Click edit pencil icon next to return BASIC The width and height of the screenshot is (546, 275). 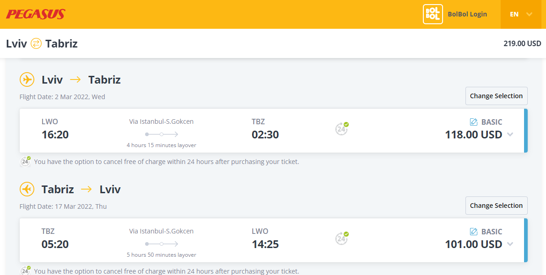point(474,231)
